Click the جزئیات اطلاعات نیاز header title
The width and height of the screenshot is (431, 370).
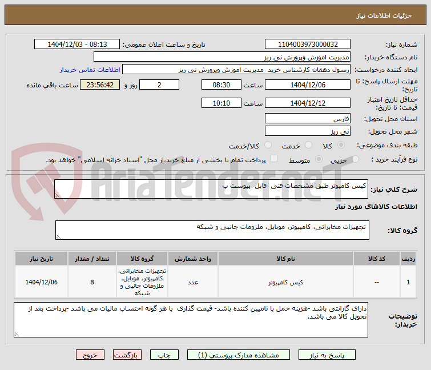pos(384,15)
